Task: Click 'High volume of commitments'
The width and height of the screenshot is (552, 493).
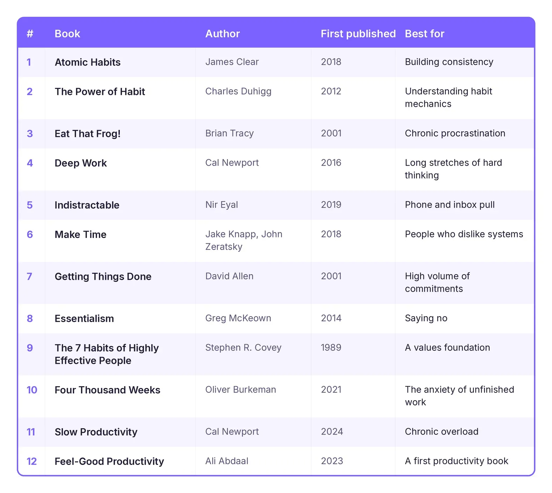Action: point(437,283)
